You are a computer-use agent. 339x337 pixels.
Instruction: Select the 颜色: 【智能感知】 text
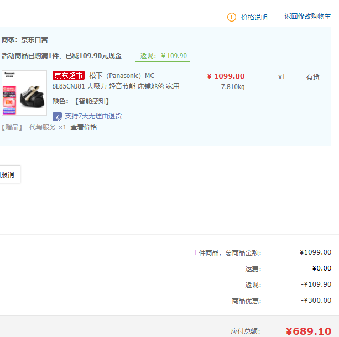pos(85,101)
